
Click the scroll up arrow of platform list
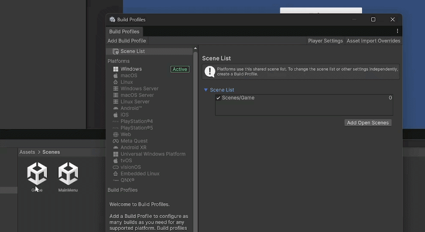pos(195,48)
